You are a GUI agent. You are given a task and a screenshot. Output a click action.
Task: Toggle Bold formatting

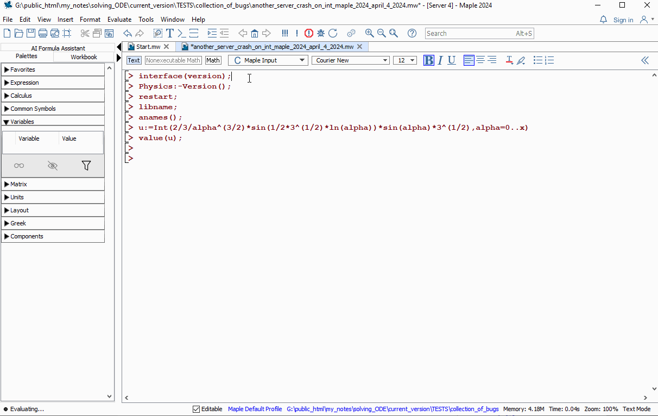(x=429, y=60)
